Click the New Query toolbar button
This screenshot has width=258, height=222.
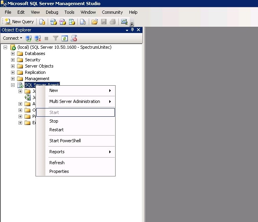(x=19, y=22)
